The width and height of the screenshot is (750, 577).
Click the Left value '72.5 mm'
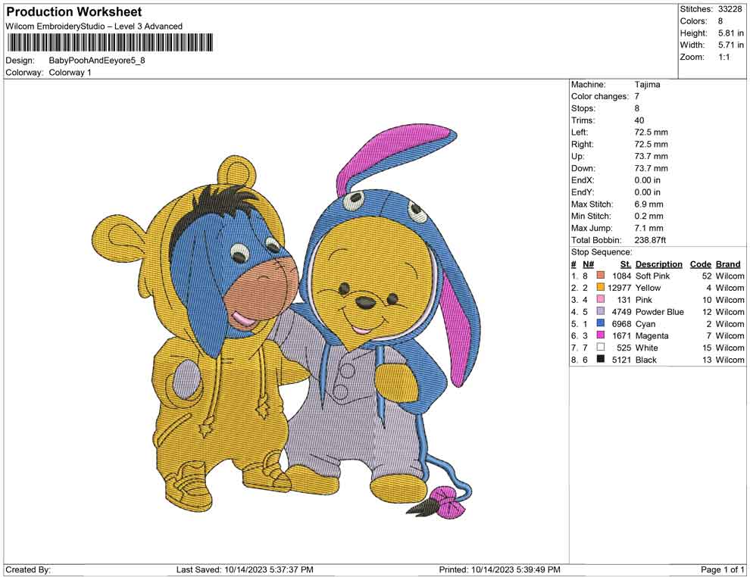point(651,133)
